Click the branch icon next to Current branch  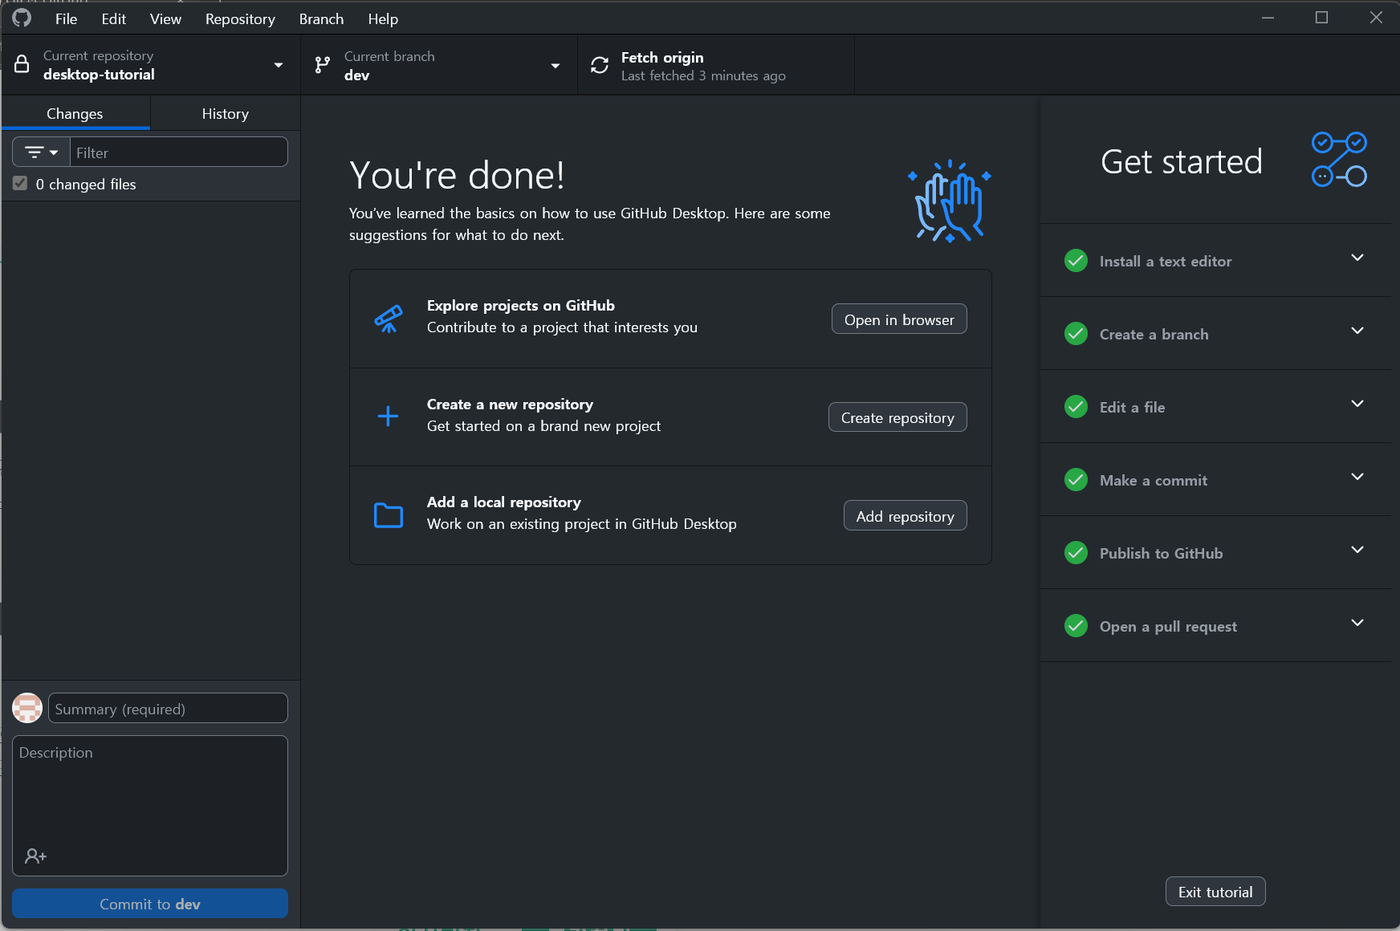point(324,64)
